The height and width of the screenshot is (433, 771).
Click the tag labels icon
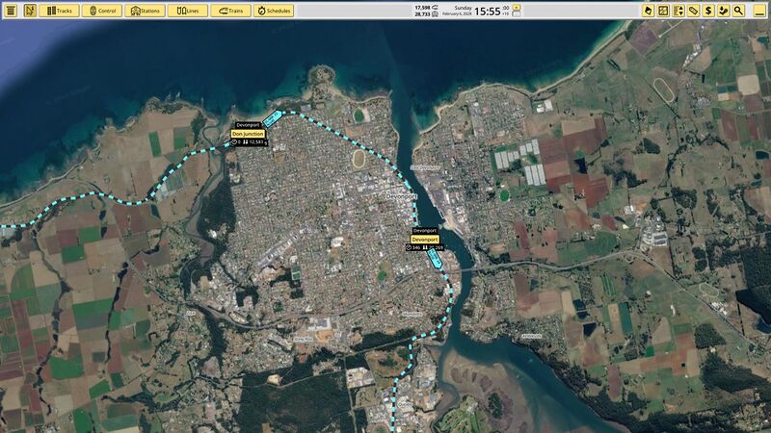click(x=693, y=11)
